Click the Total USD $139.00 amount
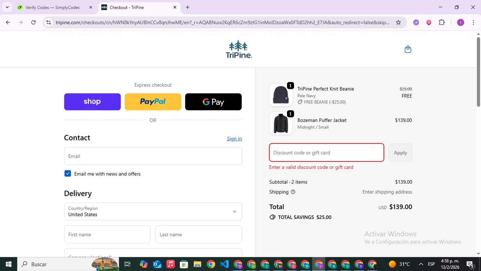 [x=395, y=207]
